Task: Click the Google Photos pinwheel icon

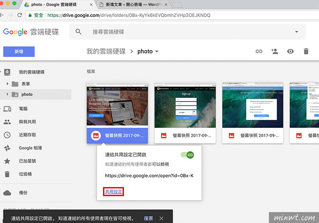Action: coord(7,148)
